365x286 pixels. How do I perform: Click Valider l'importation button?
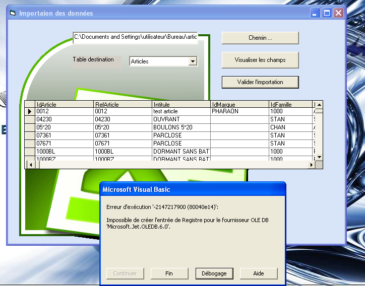tap(260, 82)
